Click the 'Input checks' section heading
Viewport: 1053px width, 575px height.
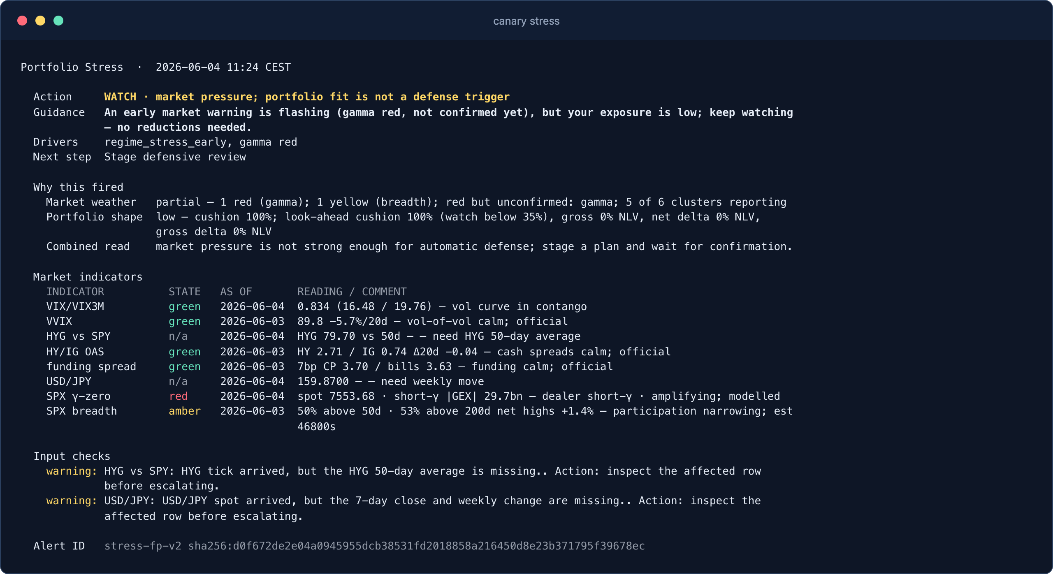(x=72, y=456)
